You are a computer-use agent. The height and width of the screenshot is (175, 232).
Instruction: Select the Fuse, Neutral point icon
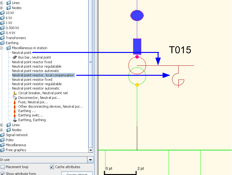click(x=14, y=102)
